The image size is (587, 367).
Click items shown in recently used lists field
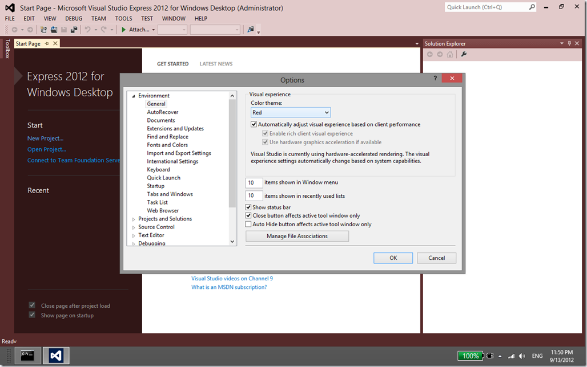[x=254, y=195]
